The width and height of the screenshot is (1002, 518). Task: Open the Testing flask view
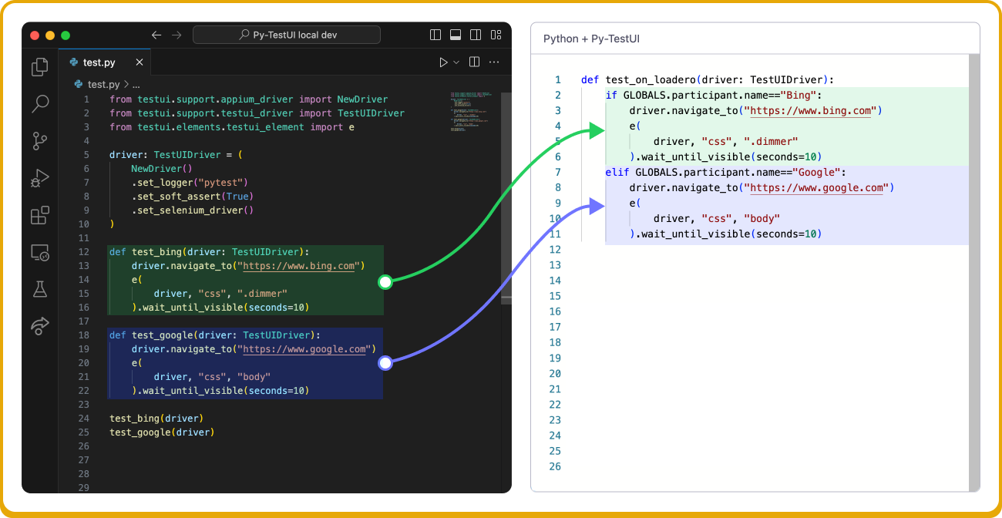40,289
